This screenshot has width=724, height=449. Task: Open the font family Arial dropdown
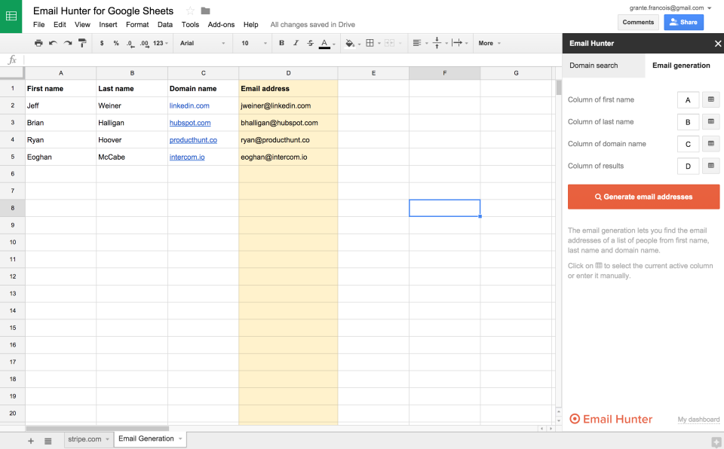[x=202, y=43]
